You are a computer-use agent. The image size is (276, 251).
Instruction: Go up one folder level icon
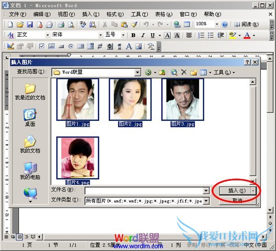(162, 72)
